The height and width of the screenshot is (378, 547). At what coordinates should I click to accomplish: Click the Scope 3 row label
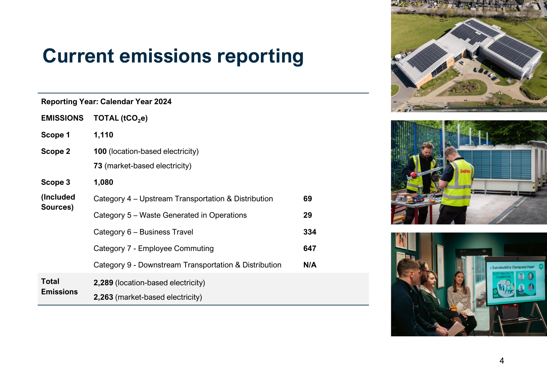pos(56,182)
